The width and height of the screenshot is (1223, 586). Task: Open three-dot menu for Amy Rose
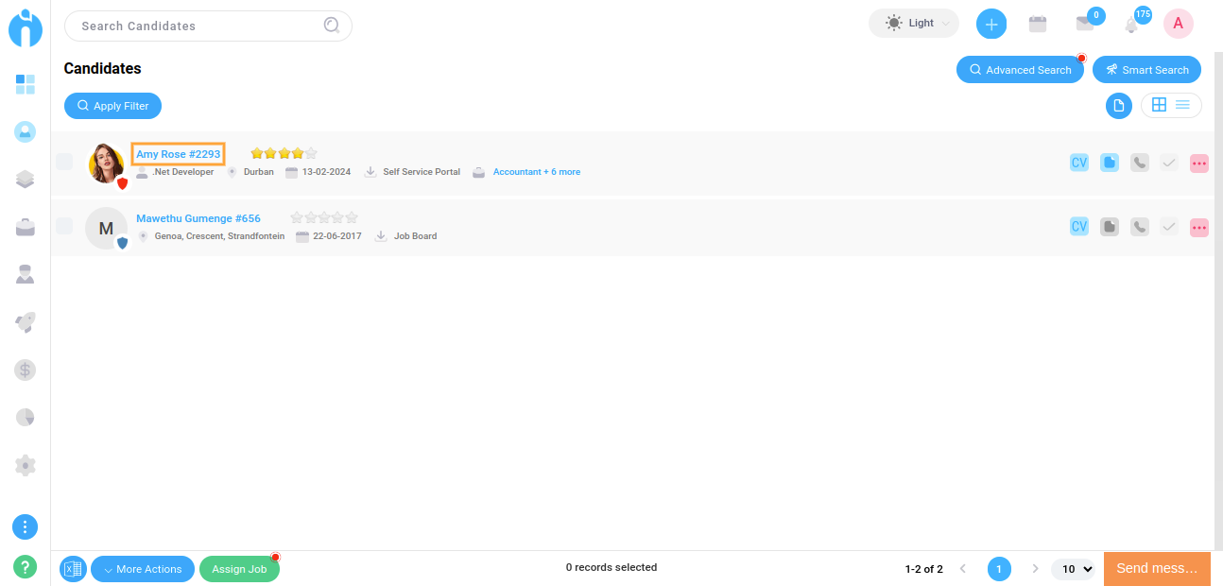(x=1199, y=163)
